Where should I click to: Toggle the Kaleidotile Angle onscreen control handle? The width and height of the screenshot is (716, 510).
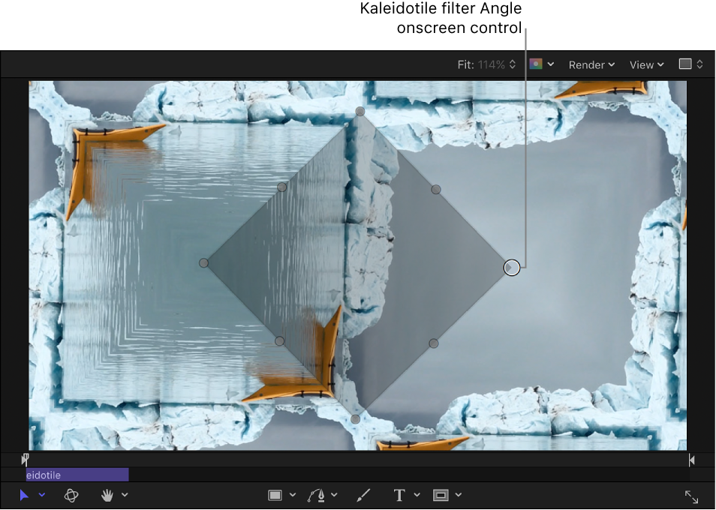click(511, 267)
